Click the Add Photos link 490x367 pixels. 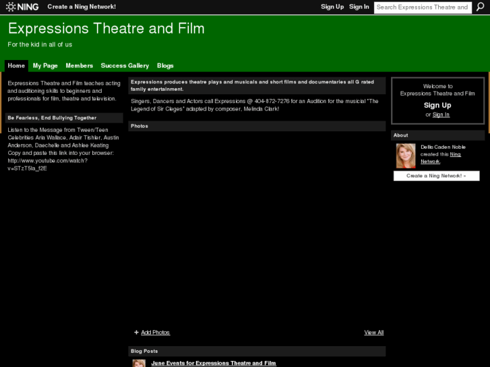155,333
